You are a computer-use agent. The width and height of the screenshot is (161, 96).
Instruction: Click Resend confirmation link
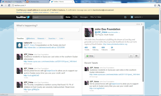(x=24, y=12)
